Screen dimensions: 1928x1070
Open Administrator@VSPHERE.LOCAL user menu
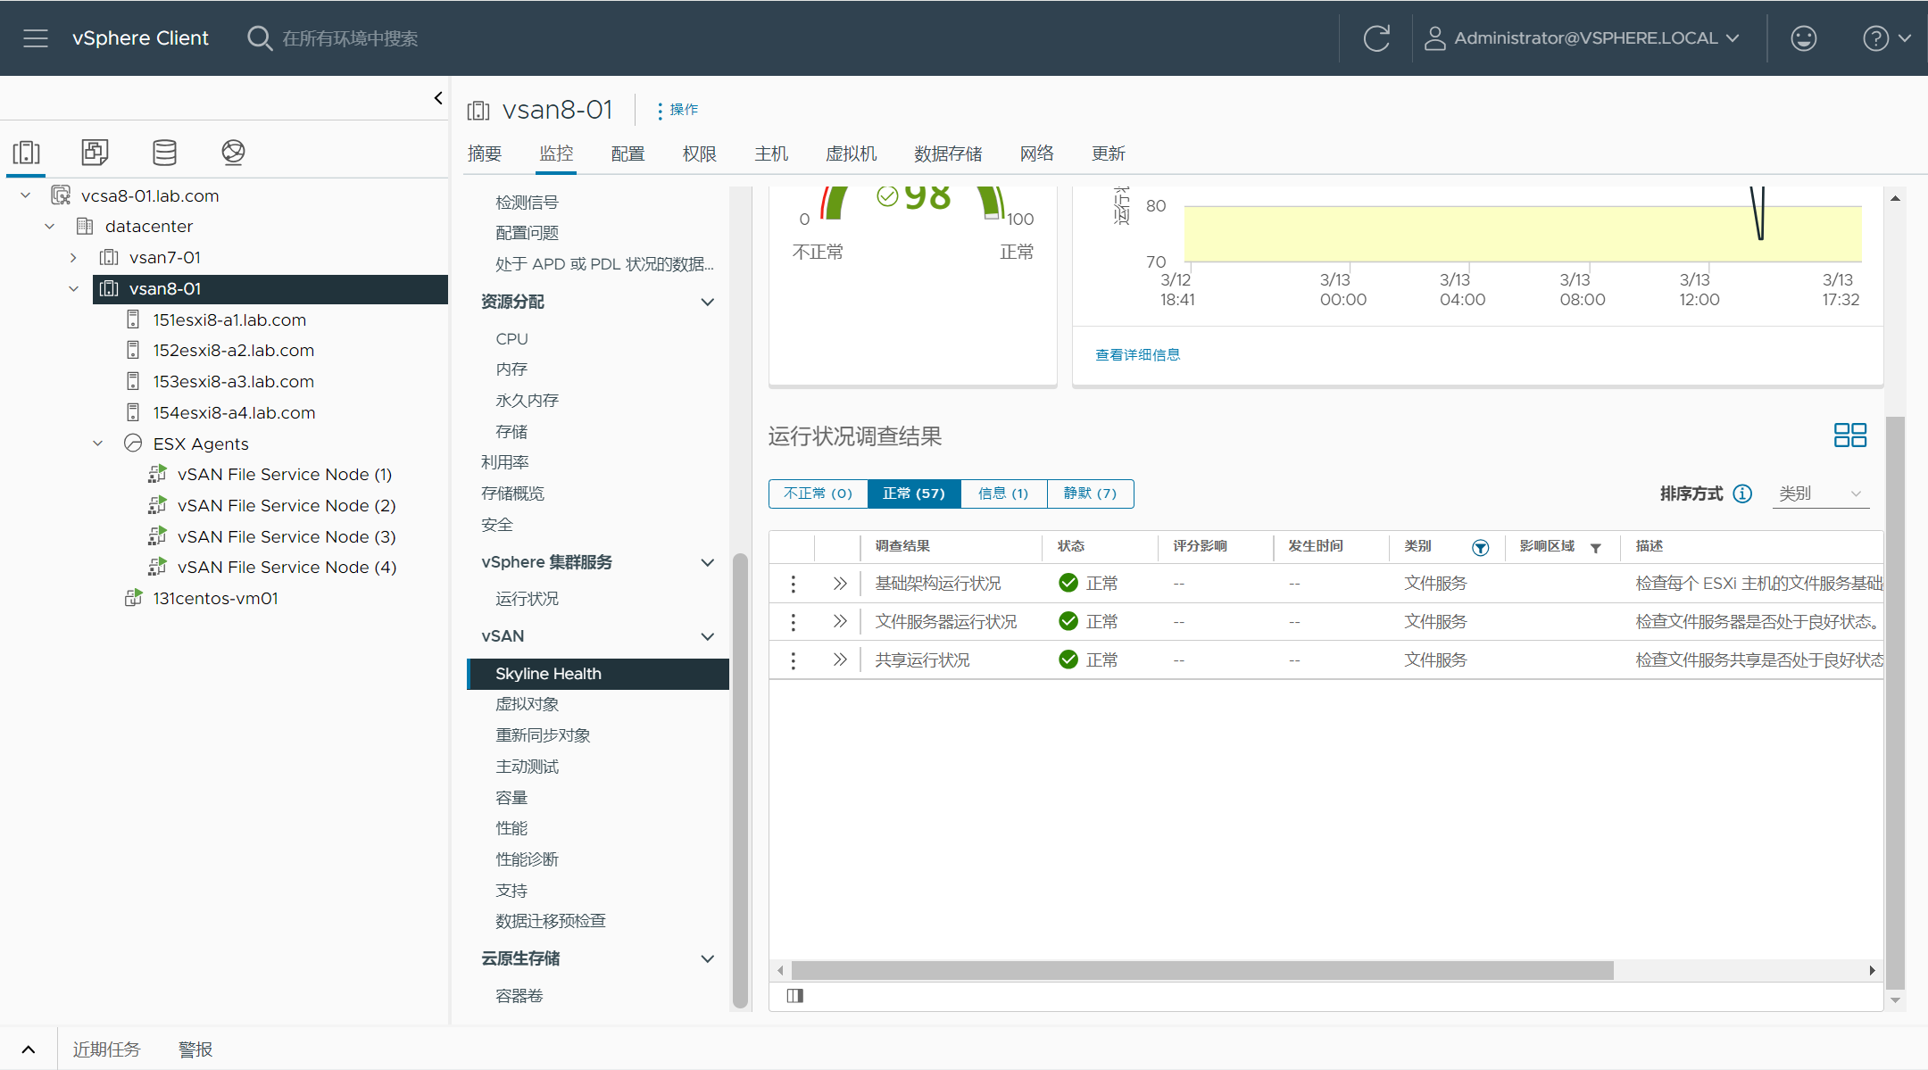(1582, 38)
